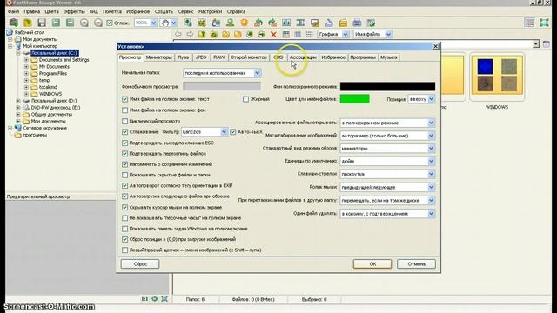Click the printer icon in toolbar
The width and height of the screenshot is (557, 313).
357,23
